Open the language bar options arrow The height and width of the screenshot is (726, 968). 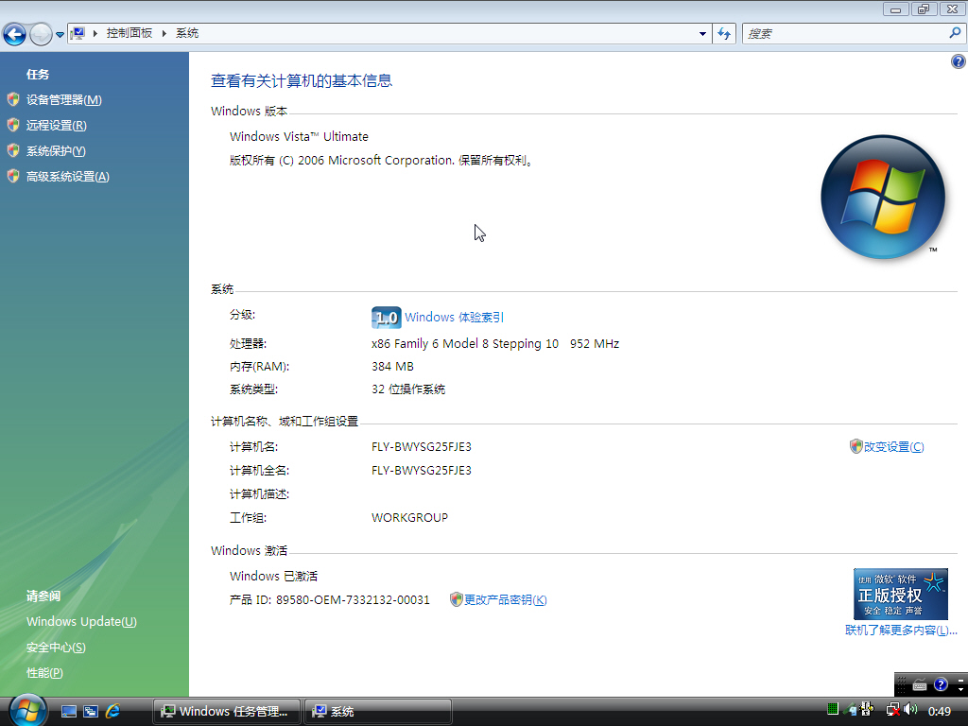coord(960,689)
